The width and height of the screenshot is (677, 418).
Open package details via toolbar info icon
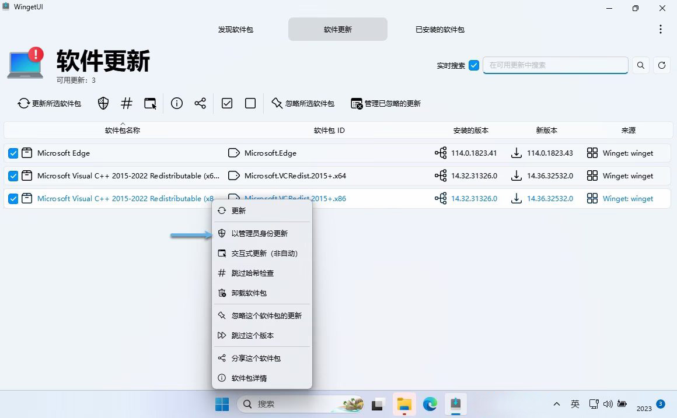tap(177, 104)
